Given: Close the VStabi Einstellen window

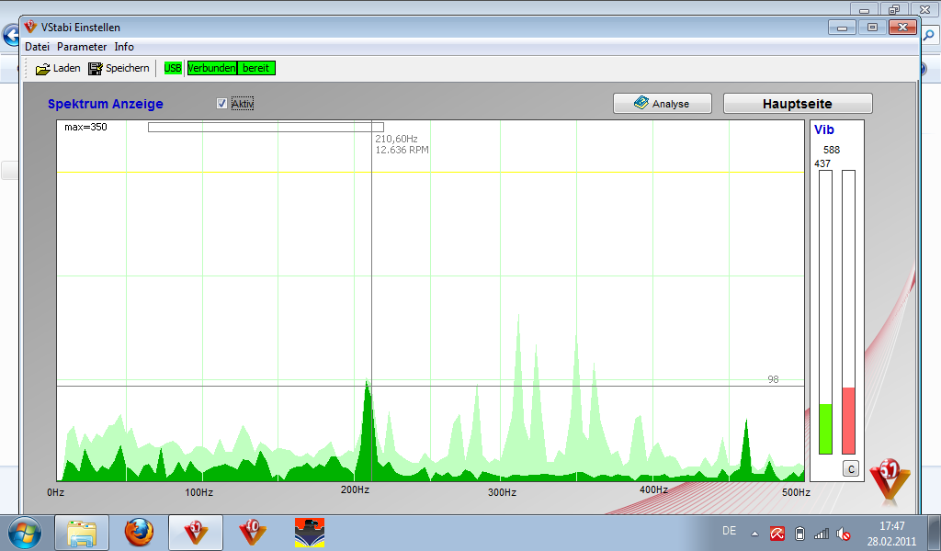Looking at the screenshot, I should pos(902,28).
